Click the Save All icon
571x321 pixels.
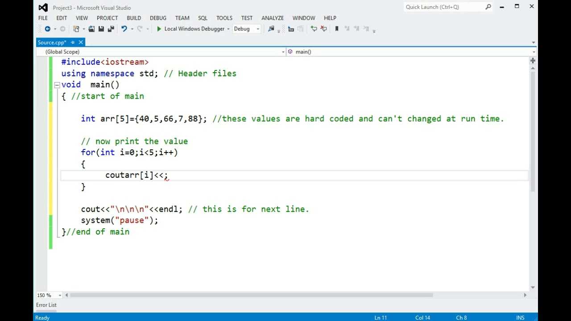point(111,29)
